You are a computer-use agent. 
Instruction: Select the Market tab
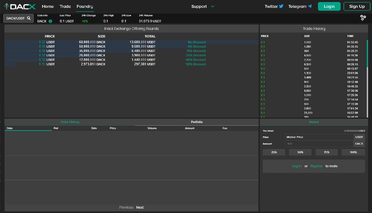(314, 122)
